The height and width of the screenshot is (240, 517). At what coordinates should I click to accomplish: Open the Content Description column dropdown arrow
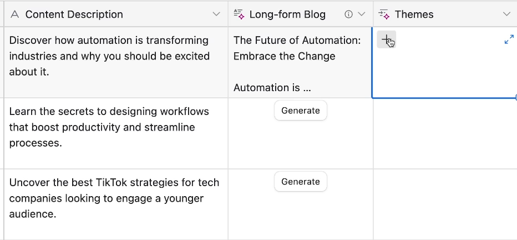point(216,14)
